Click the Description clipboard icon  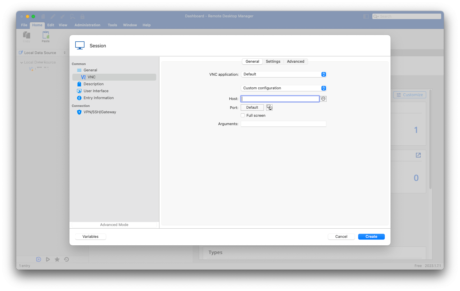[x=79, y=84]
